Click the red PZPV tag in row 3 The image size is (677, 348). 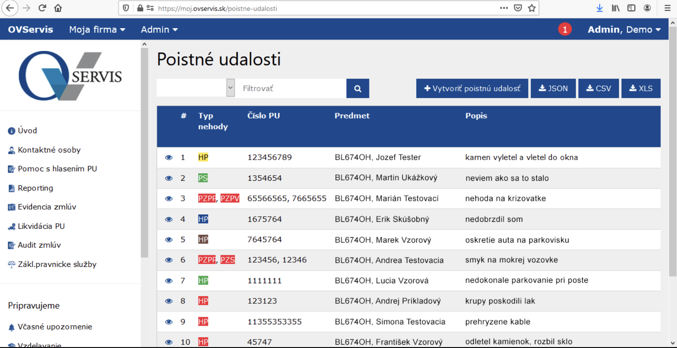point(230,198)
